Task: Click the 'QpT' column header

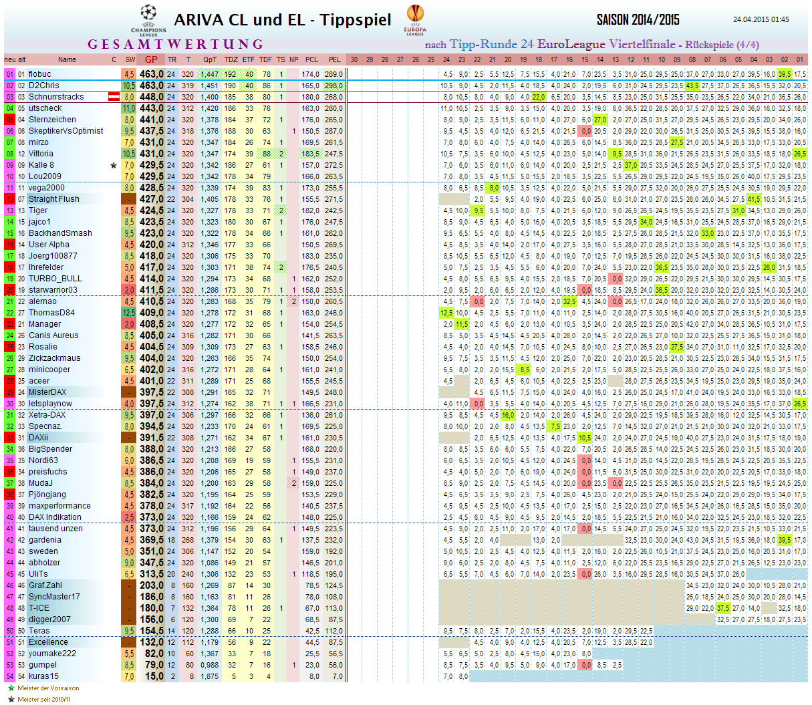Action: coord(210,60)
